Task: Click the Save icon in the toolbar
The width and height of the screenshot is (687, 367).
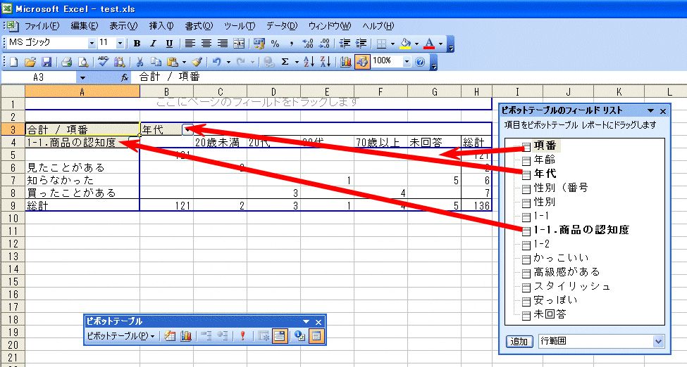Action: [x=47, y=62]
